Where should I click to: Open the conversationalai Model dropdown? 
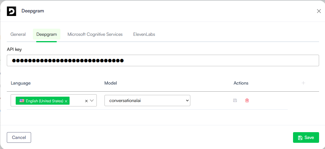[147, 101]
